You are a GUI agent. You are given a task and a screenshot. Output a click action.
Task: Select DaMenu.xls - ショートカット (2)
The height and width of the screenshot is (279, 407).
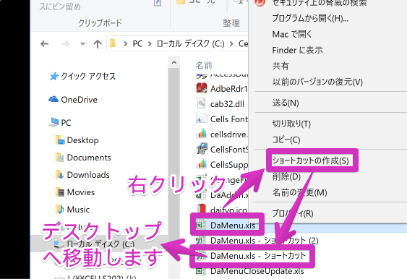point(265,241)
